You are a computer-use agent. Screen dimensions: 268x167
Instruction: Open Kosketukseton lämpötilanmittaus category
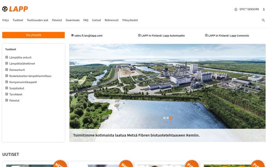[30, 76]
